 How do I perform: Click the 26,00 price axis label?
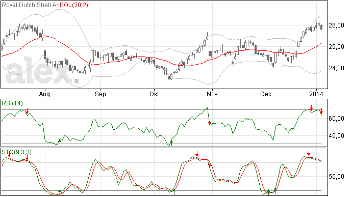pyautogui.click(x=336, y=25)
